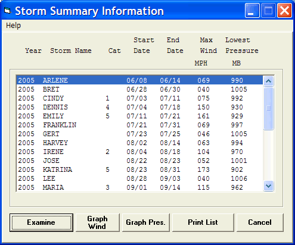
Task: Select the KATRINA storm row
Action: coord(139,169)
